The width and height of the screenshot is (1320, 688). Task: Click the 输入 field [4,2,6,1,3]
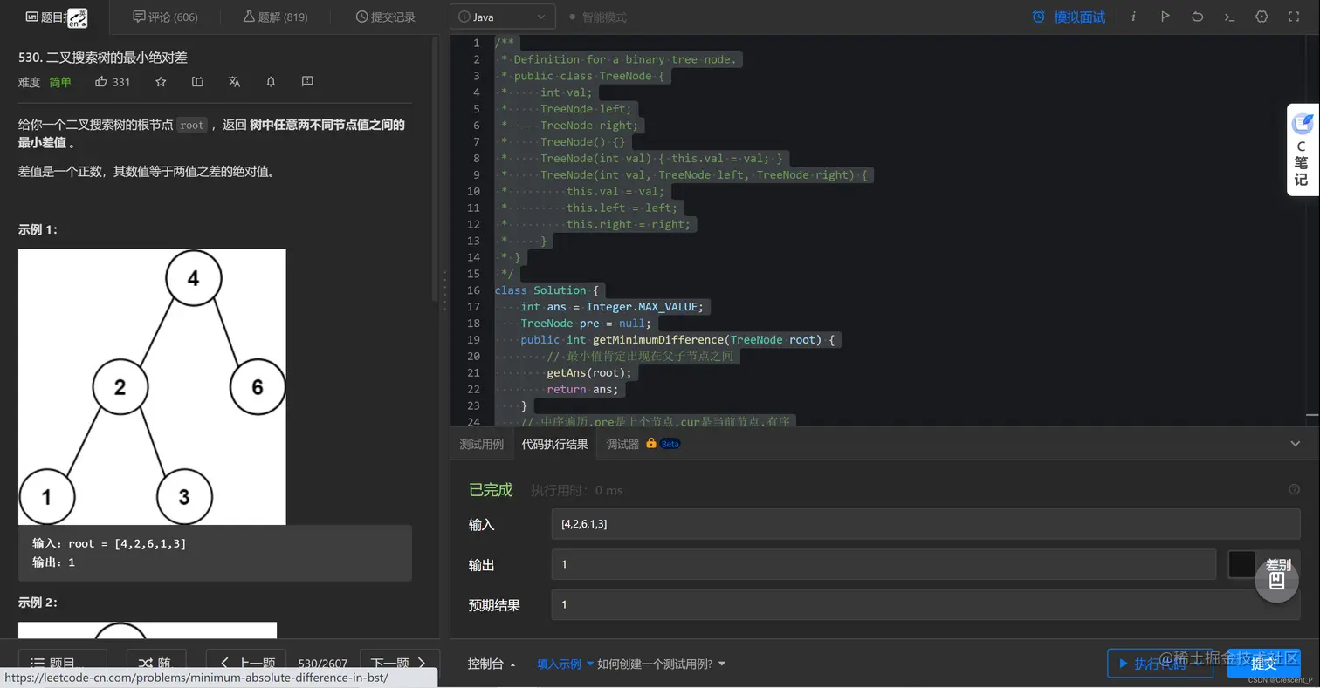pyautogui.click(x=925, y=524)
